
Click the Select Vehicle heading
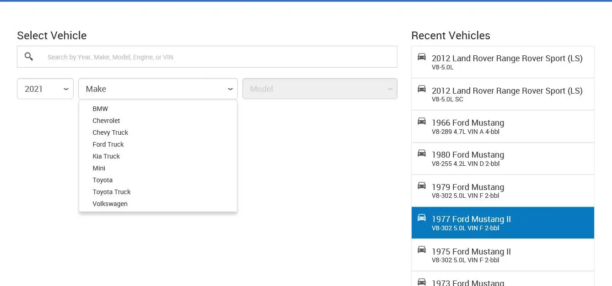pyautogui.click(x=52, y=36)
